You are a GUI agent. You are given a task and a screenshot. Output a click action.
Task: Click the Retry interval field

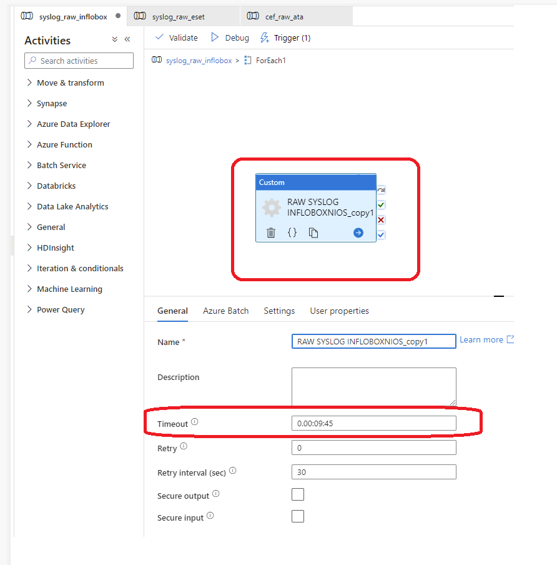pos(374,472)
